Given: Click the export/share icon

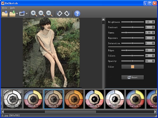Looking at the screenshot, I should 22,13.
